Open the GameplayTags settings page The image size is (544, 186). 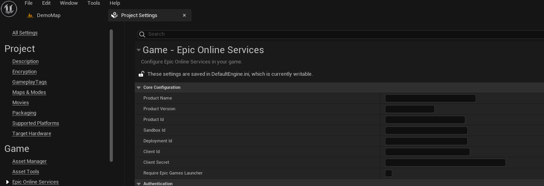tap(29, 82)
